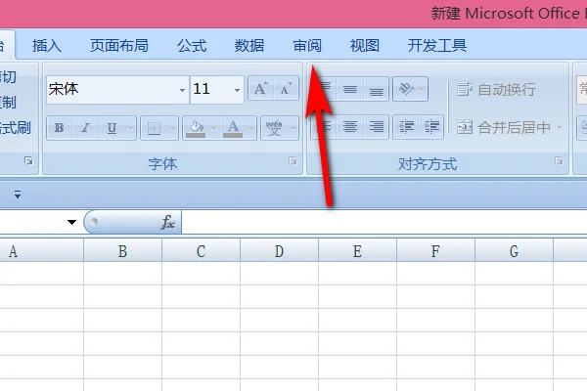Toggle Italic formatting
Image resolution: width=587 pixels, height=391 pixels.
[85, 128]
